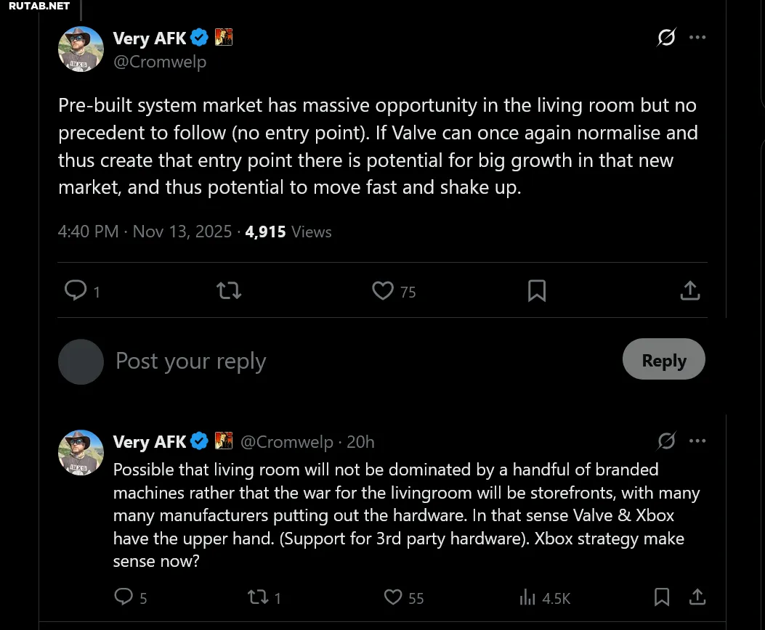The width and height of the screenshot is (765, 630).
Task: Open comments on the reply post
Action: 124,597
